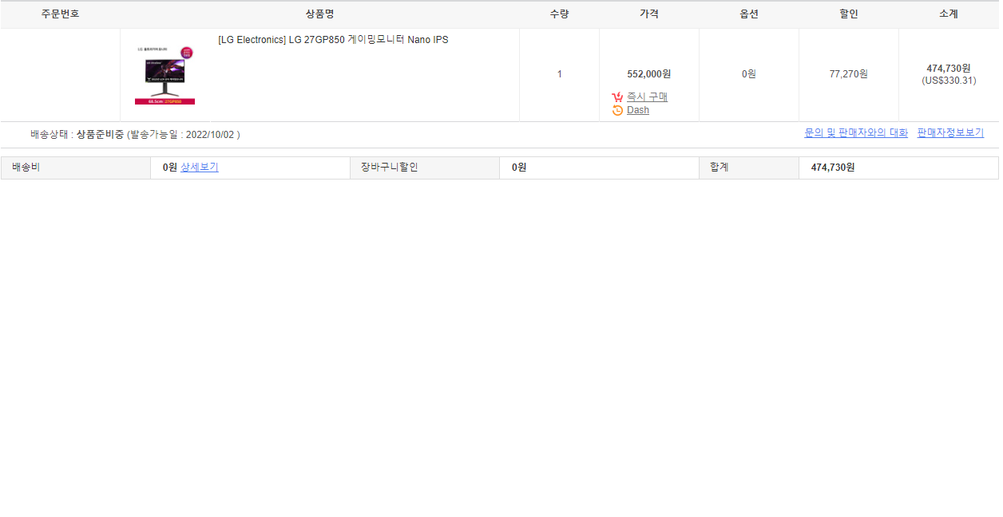Click the 옵션 column header
1003x517 pixels.
(749, 14)
